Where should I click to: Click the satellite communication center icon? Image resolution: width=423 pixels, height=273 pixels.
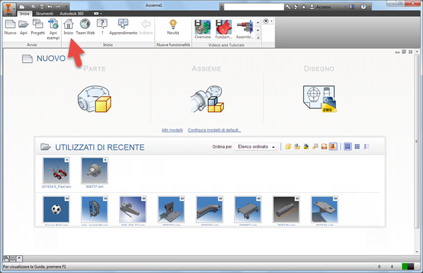click(x=295, y=7)
